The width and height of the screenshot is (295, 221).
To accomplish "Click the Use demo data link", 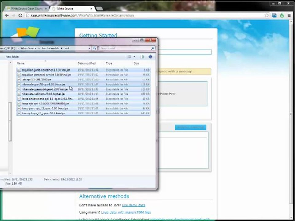I will tap(134, 205).
